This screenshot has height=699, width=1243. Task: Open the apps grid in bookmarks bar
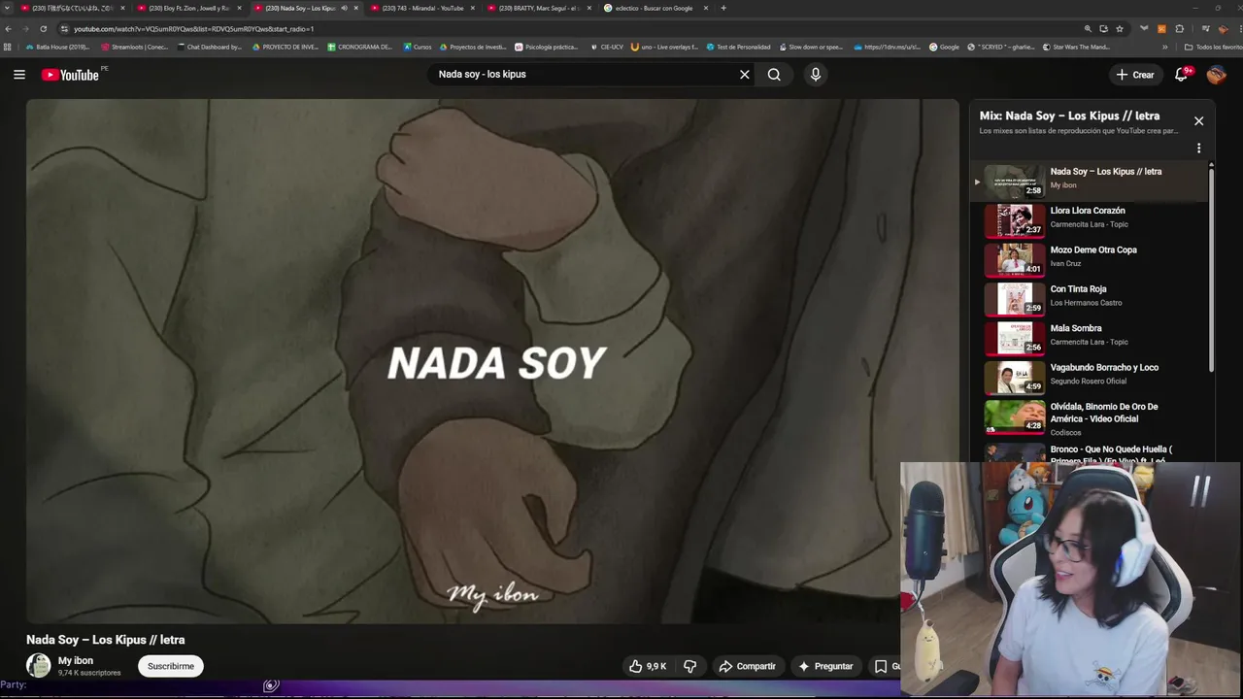tap(8, 47)
